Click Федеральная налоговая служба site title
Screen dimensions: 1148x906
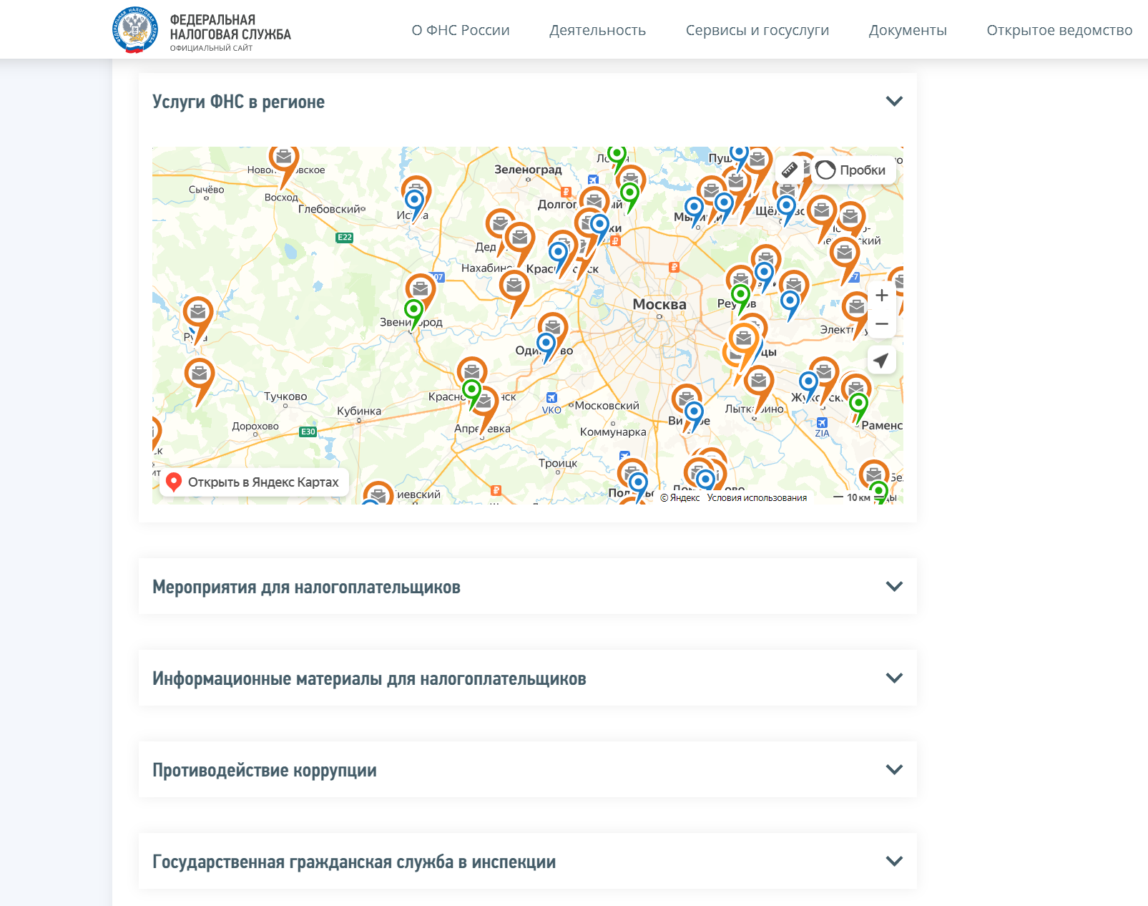pos(230,27)
